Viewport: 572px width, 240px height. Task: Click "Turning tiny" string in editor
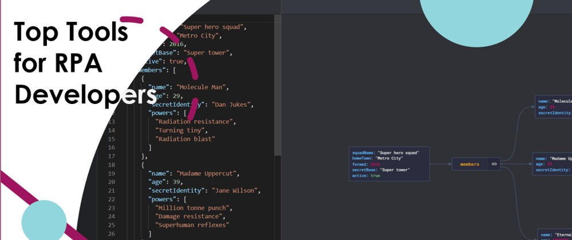tap(181, 130)
